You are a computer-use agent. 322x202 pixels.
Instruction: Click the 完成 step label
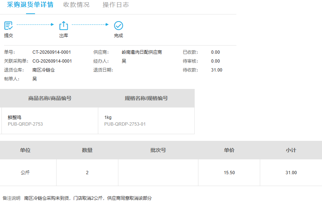pyautogui.click(x=118, y=36)
